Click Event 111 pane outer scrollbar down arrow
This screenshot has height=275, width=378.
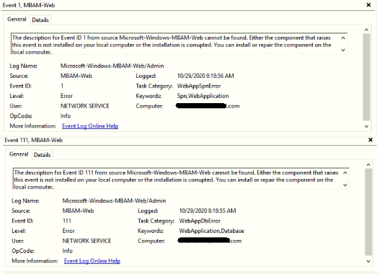click(x=368, y=261)
